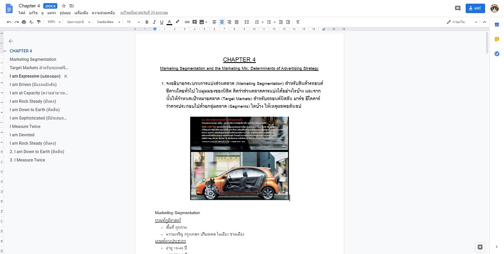This screenshot has width=504, height=254.
Task: Click the document title Chapter 4
Action: [x=29, y=6]
